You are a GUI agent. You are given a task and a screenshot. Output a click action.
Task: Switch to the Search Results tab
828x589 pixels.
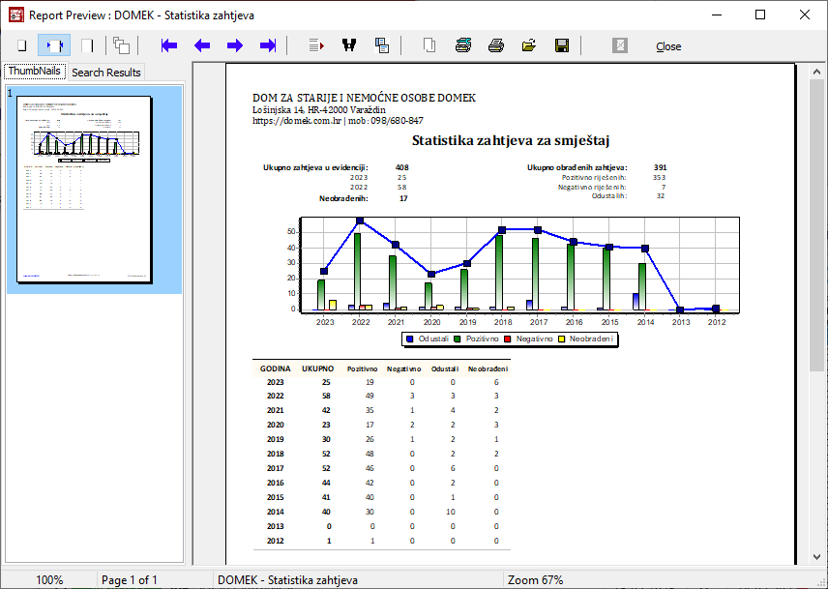coord(106,73)
